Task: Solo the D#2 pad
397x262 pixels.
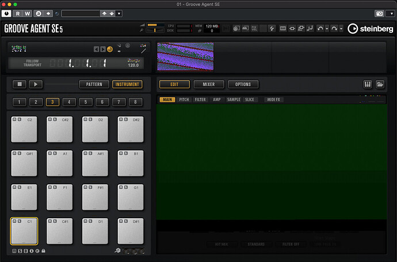Action: tap(126, 120)
